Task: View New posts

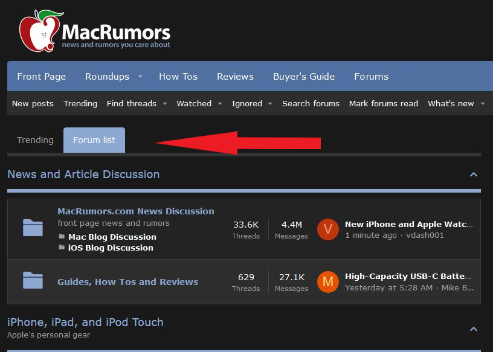Action: pos(33,103)
